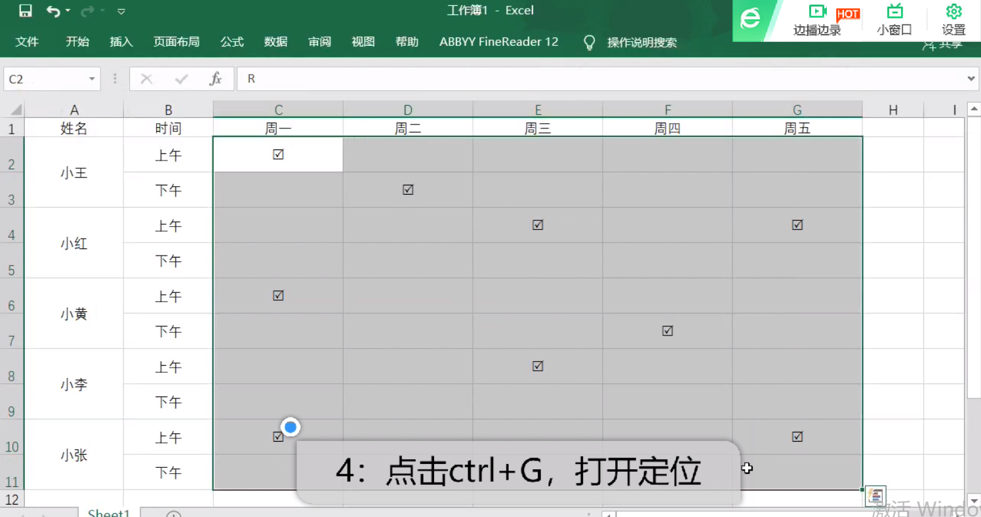The width and height of the screenshot is (981, 517).
Task: Switch to the 审阅 ribbon tab
Action: 320,42
